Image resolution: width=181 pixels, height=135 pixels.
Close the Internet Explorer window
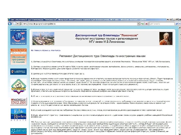point(180,20)
